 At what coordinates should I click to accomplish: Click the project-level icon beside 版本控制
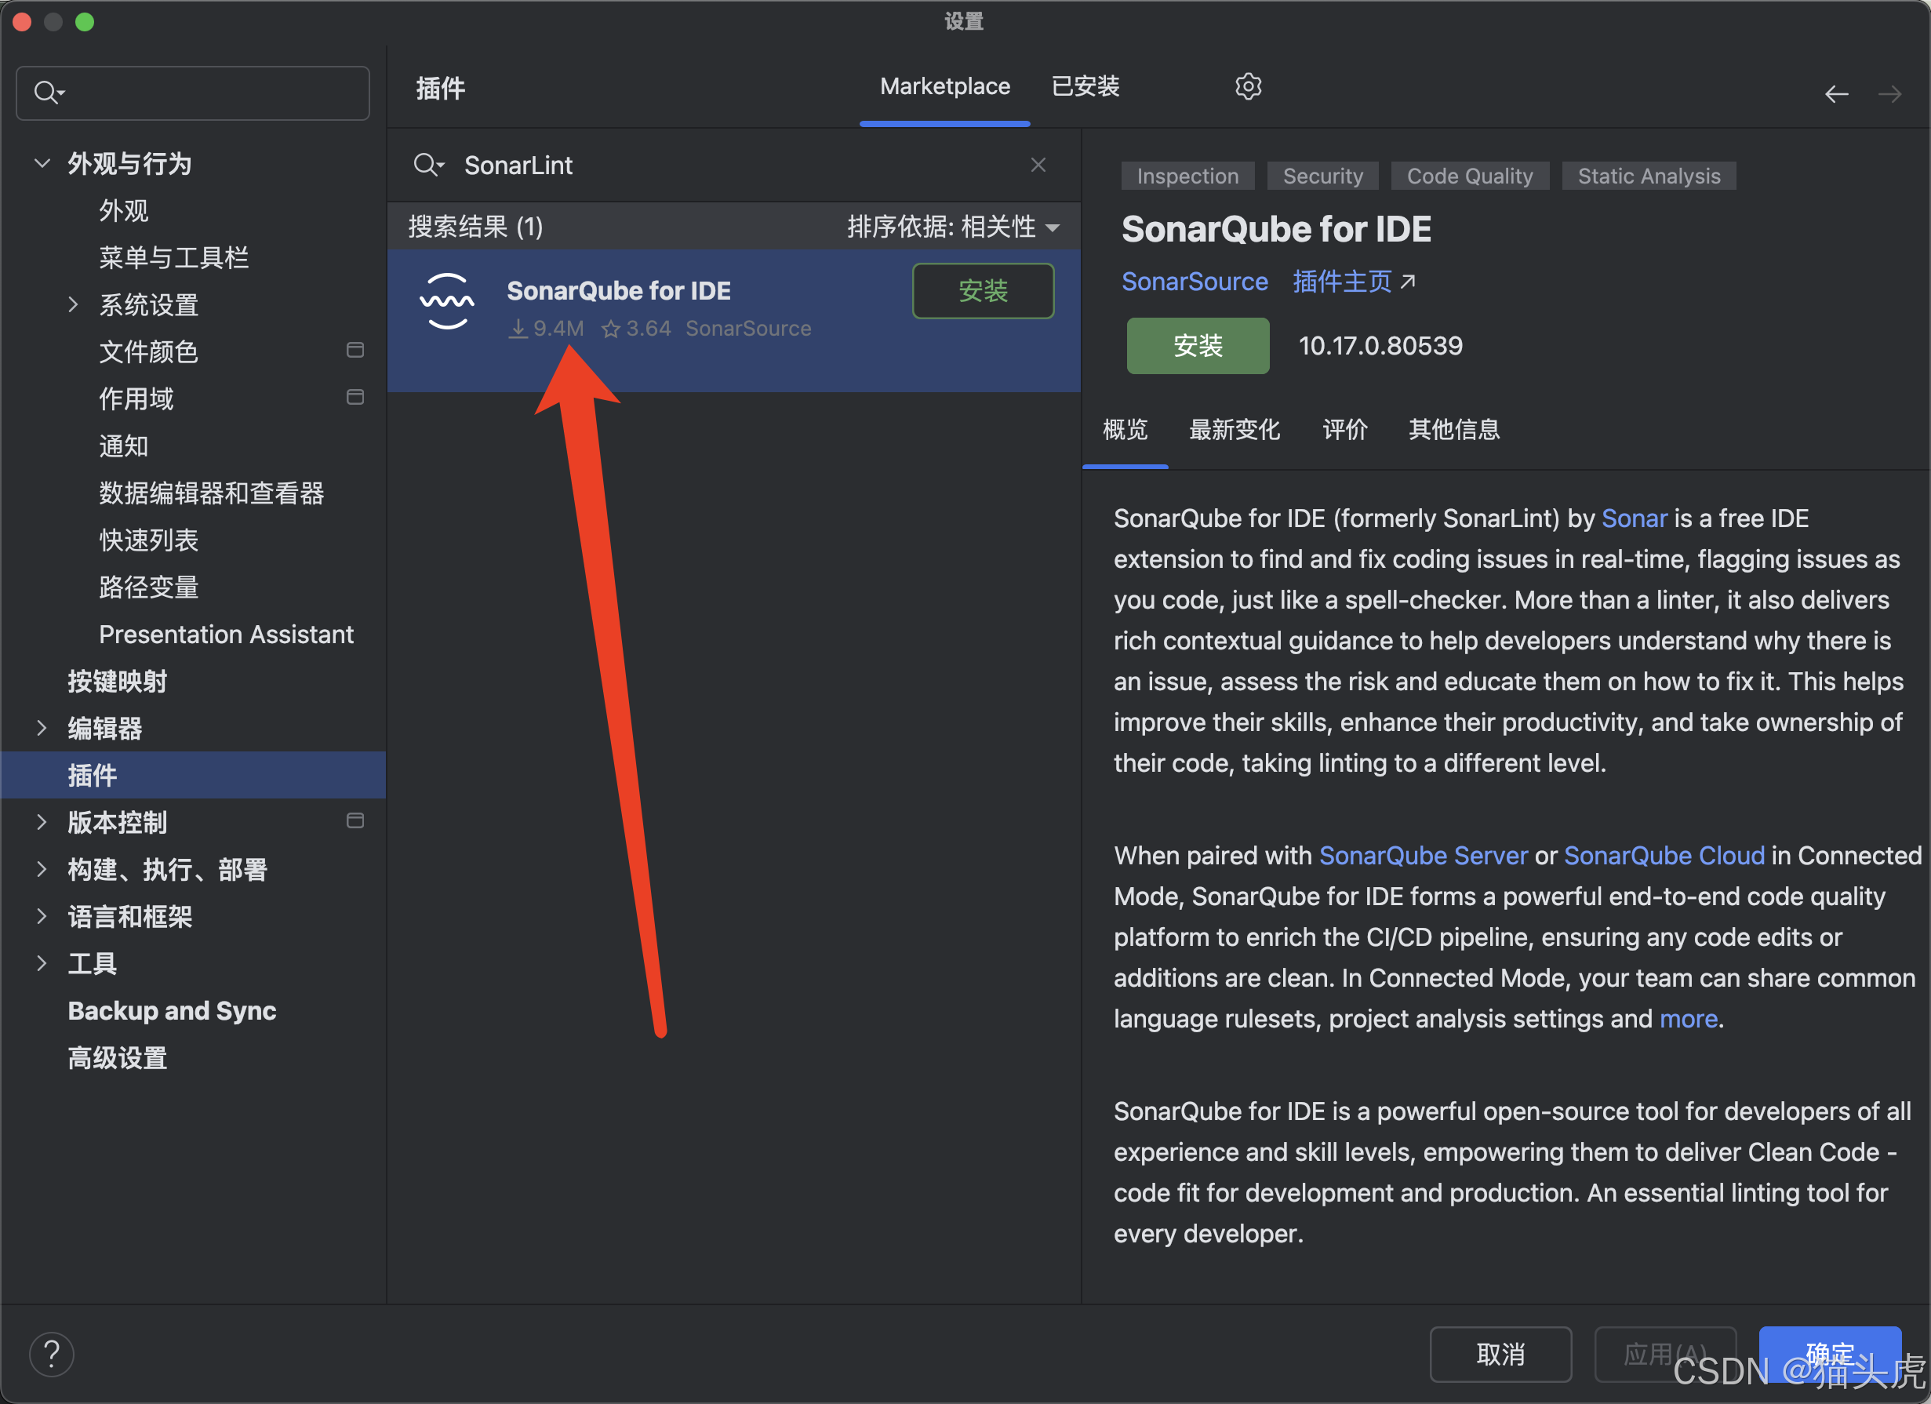click(x=355, y=820)
